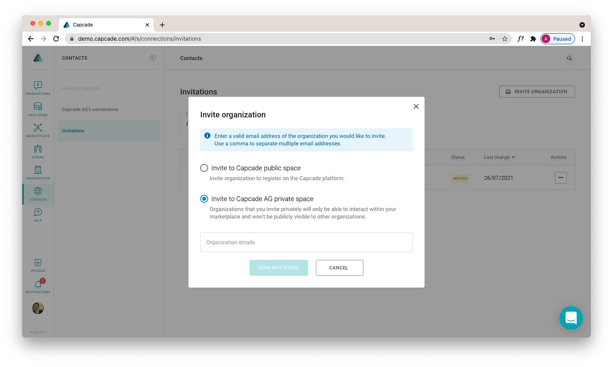Click the Invite Organization button
This screenshot has height=367, width=613.
tap(537, 92)
